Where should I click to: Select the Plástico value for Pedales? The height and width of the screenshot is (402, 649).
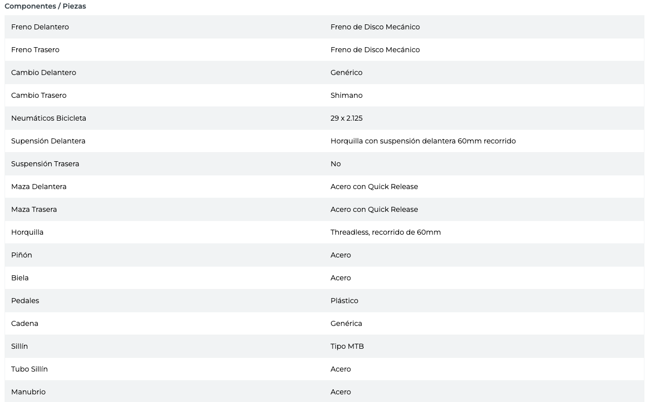point(344,301)
